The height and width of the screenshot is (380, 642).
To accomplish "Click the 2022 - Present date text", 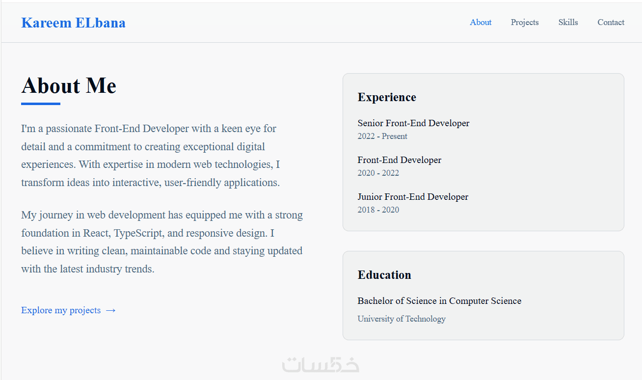I will pos(382,136).
